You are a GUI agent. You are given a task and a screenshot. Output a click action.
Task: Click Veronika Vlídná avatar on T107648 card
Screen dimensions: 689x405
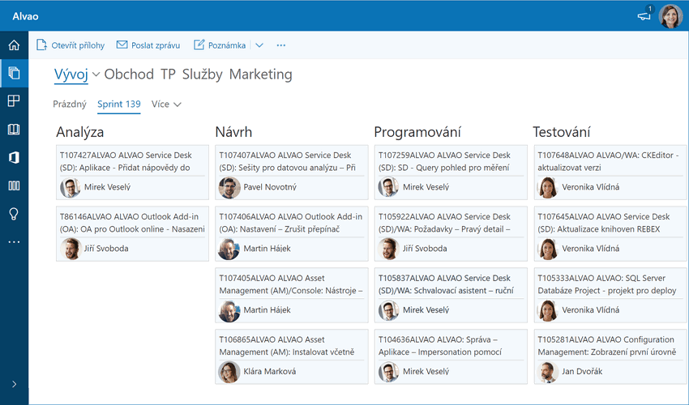(548, 188)
